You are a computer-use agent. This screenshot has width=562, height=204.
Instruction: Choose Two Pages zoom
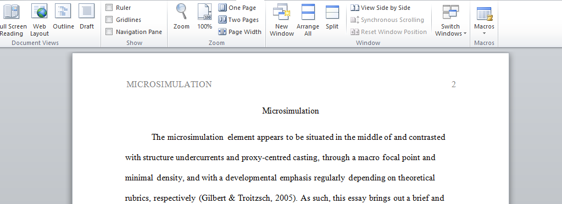coord(239,20)
